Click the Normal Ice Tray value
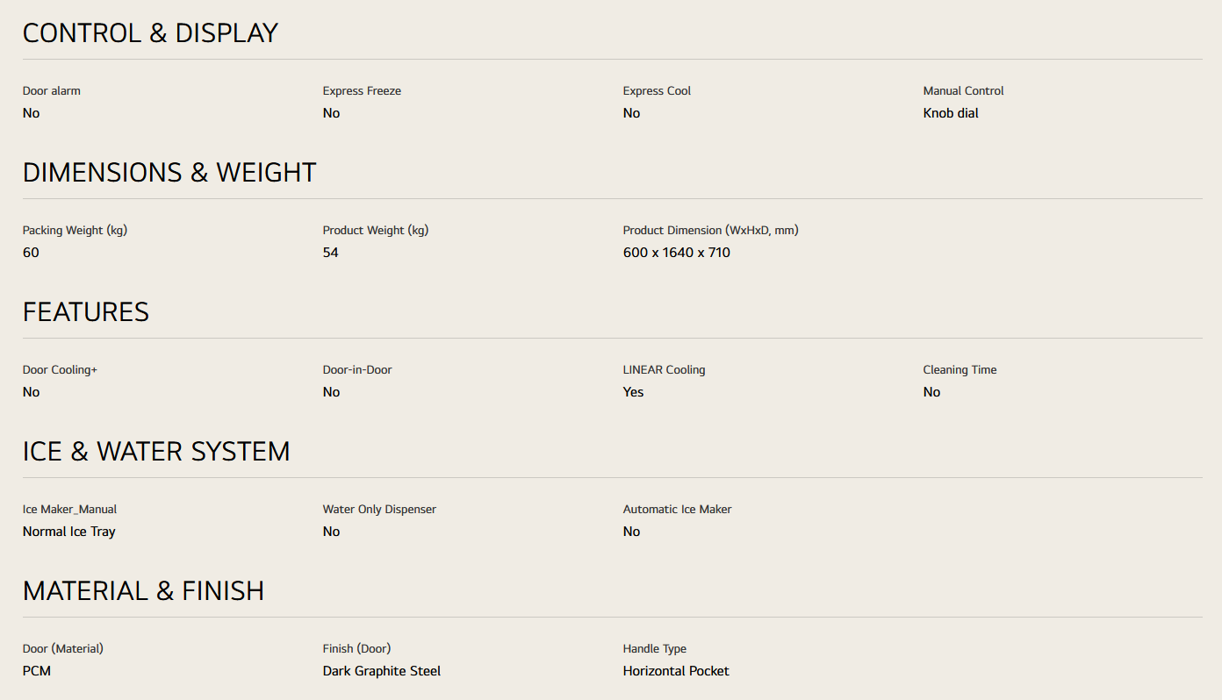 pyautogui.click(x=69, y=532)
